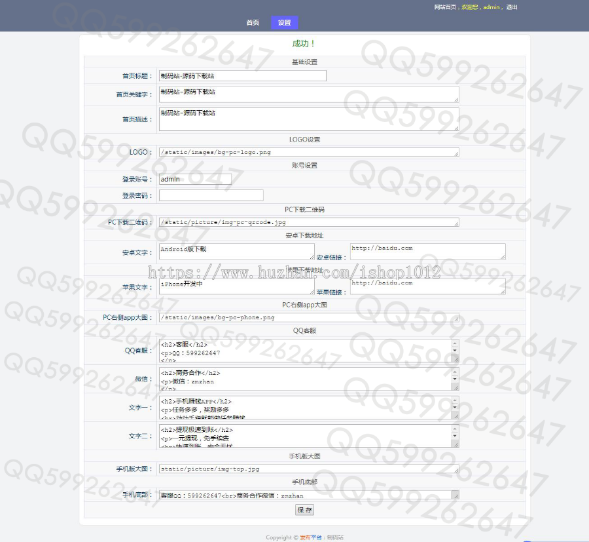Edit the 首页描述 textarea
The height and width of the screenshot is (542, 589).
coord(309,119)
